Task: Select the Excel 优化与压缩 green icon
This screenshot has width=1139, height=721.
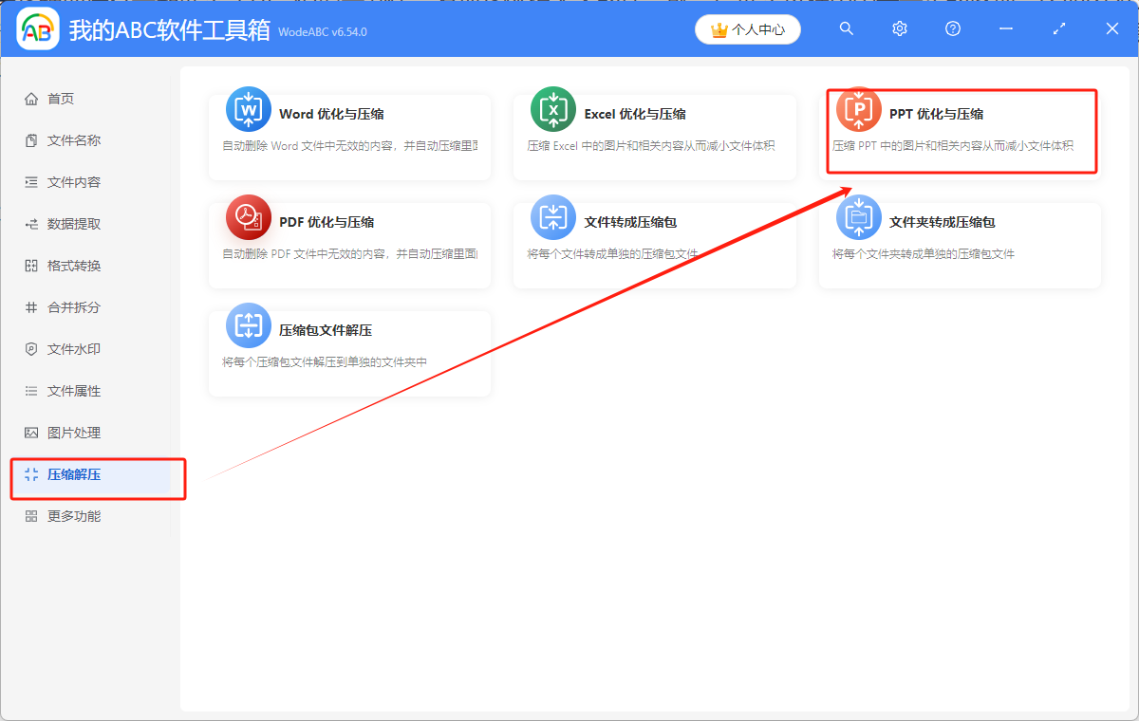Action: pyautogui.click(x=552, y=112)
